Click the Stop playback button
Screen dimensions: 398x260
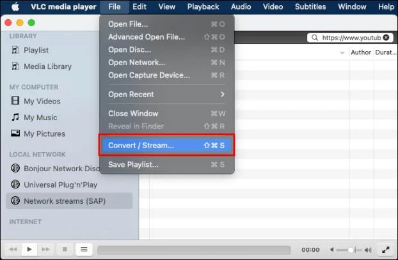[65, 249]
